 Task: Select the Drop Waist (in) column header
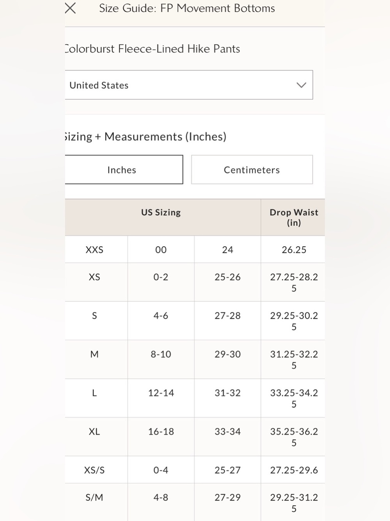tap(294, 217)
